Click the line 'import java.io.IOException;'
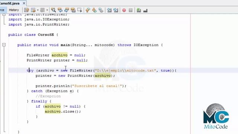 [39, 19]
